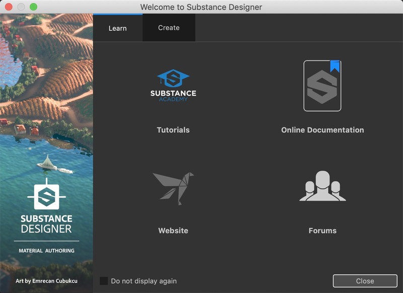Open the Tutorials label link

click(173, 130)
